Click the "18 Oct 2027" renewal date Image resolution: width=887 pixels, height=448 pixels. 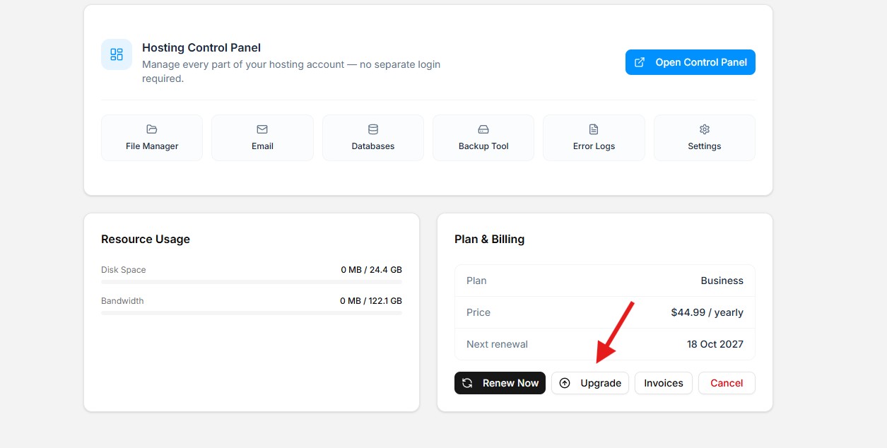715,344
